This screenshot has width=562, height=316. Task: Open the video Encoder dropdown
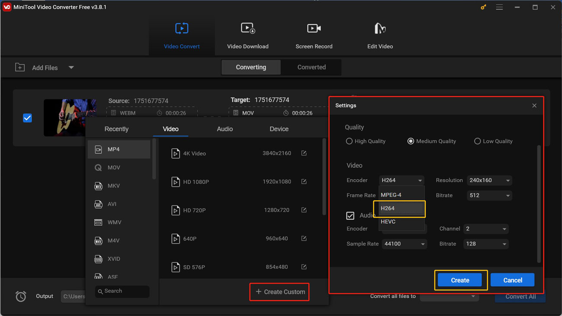(x=402, y=180)
